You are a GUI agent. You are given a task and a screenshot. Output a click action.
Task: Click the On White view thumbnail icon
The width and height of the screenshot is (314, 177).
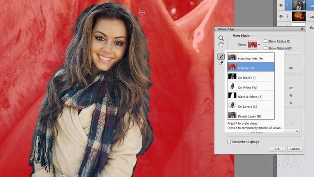[x=232, y=86]
